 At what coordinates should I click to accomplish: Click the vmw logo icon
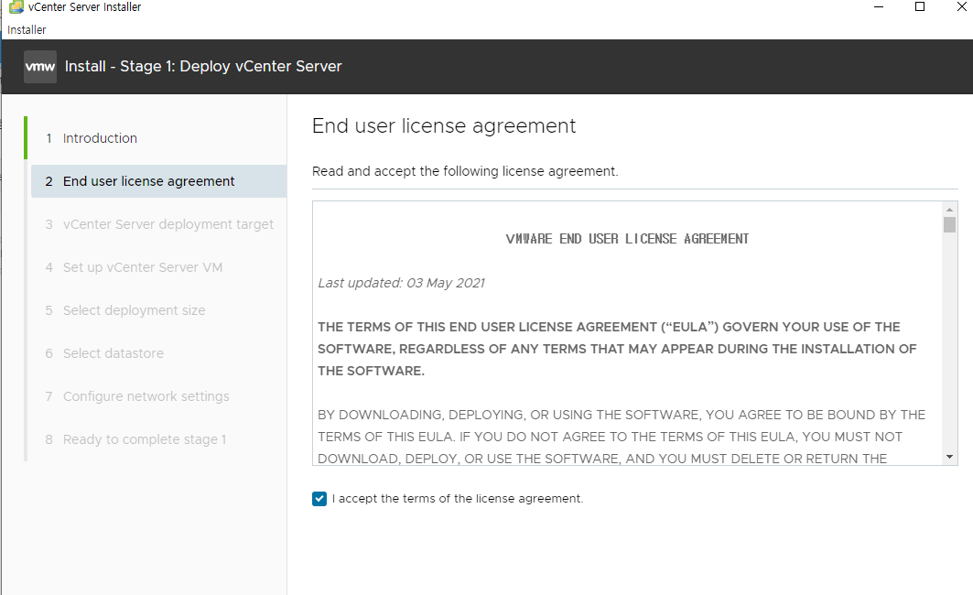[x=40, y=67]
